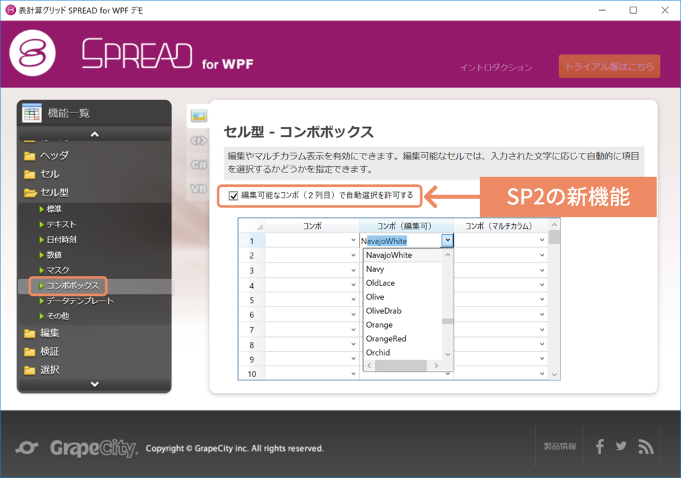Select the データテンプレート item
Screen dimensions: 681x478
point(76,301)
